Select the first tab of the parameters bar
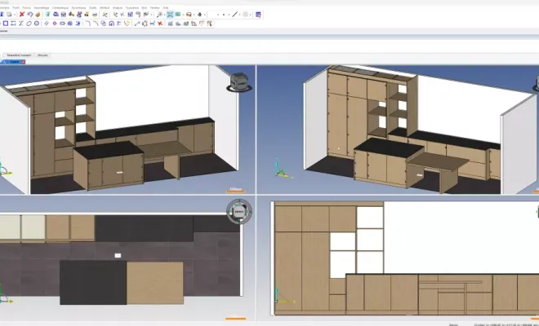 20,55
